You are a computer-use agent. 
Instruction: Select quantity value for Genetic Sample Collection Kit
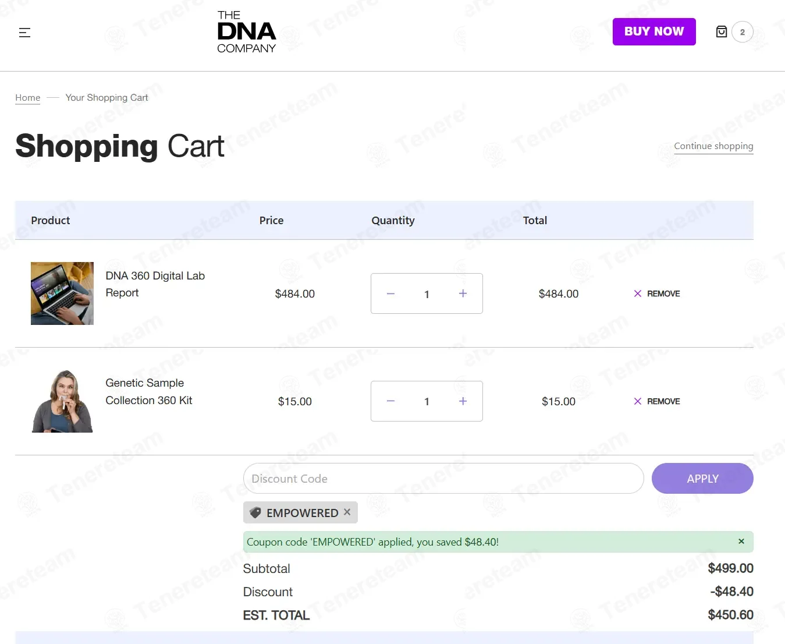(427, 402)
